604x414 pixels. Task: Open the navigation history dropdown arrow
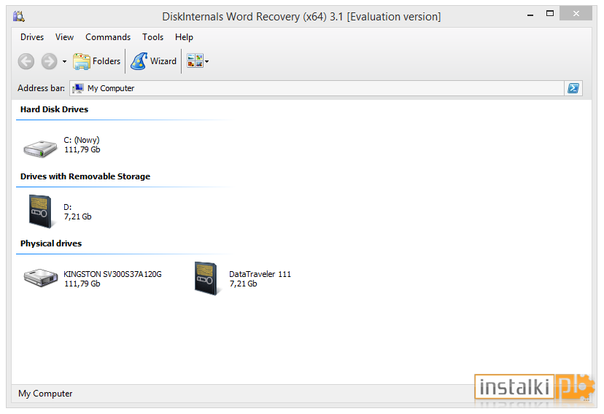pyautogui.click(x=64, y=61)
